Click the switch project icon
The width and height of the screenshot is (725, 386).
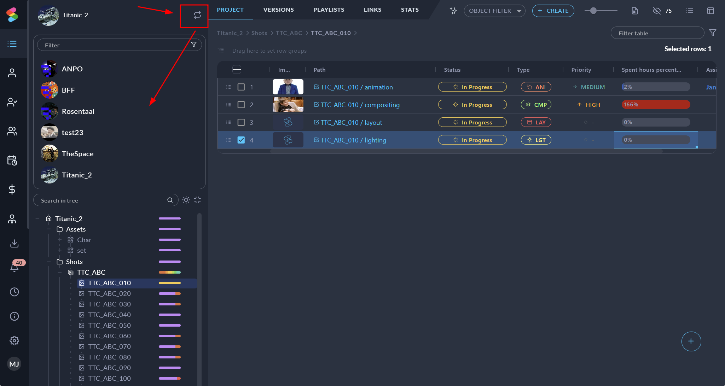coord(197,15)
